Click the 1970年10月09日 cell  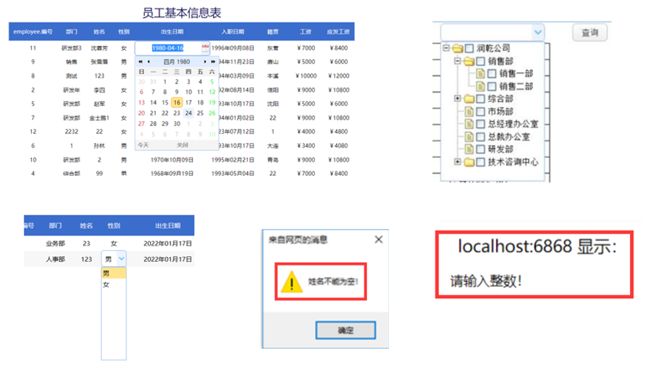pos(172,160)
